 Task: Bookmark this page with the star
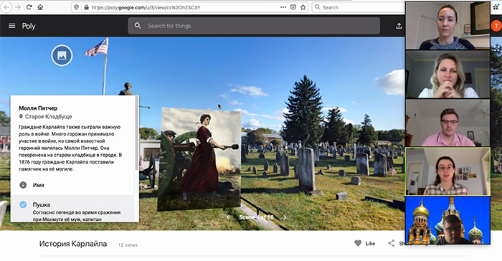[x=303, y=7]
